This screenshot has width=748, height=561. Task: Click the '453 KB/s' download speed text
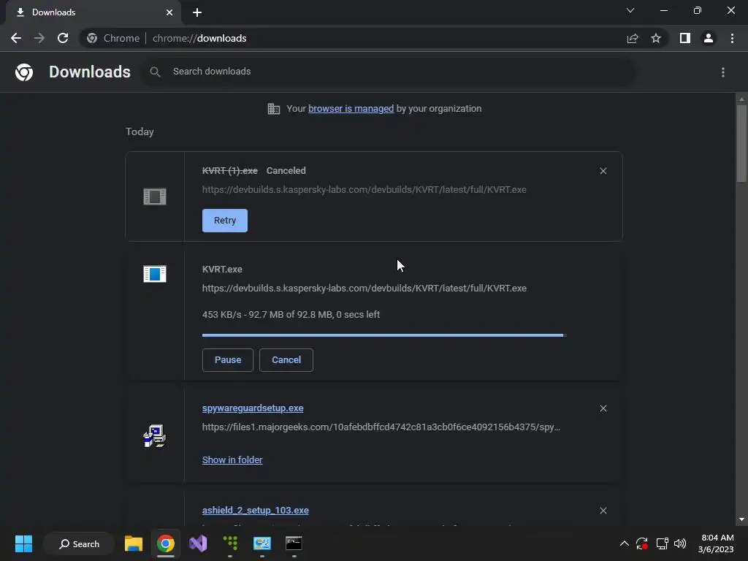[222, 315]
